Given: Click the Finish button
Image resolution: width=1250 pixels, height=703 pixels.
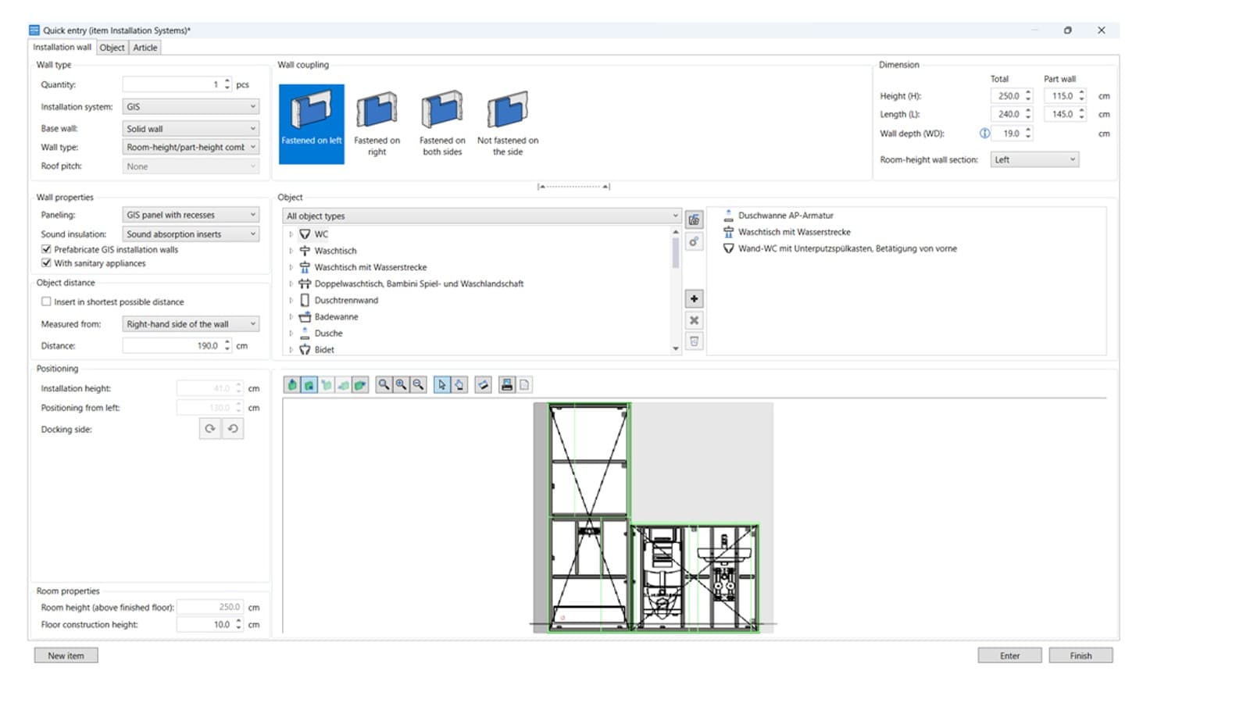Looking at the screenshot, I should (1080, 655).
